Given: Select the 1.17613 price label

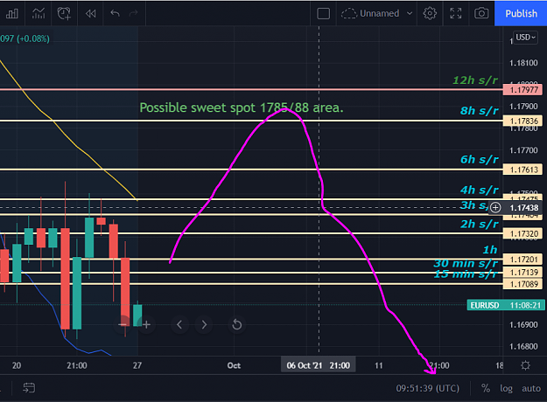Looking at the screenshot, I should point(522,170).
